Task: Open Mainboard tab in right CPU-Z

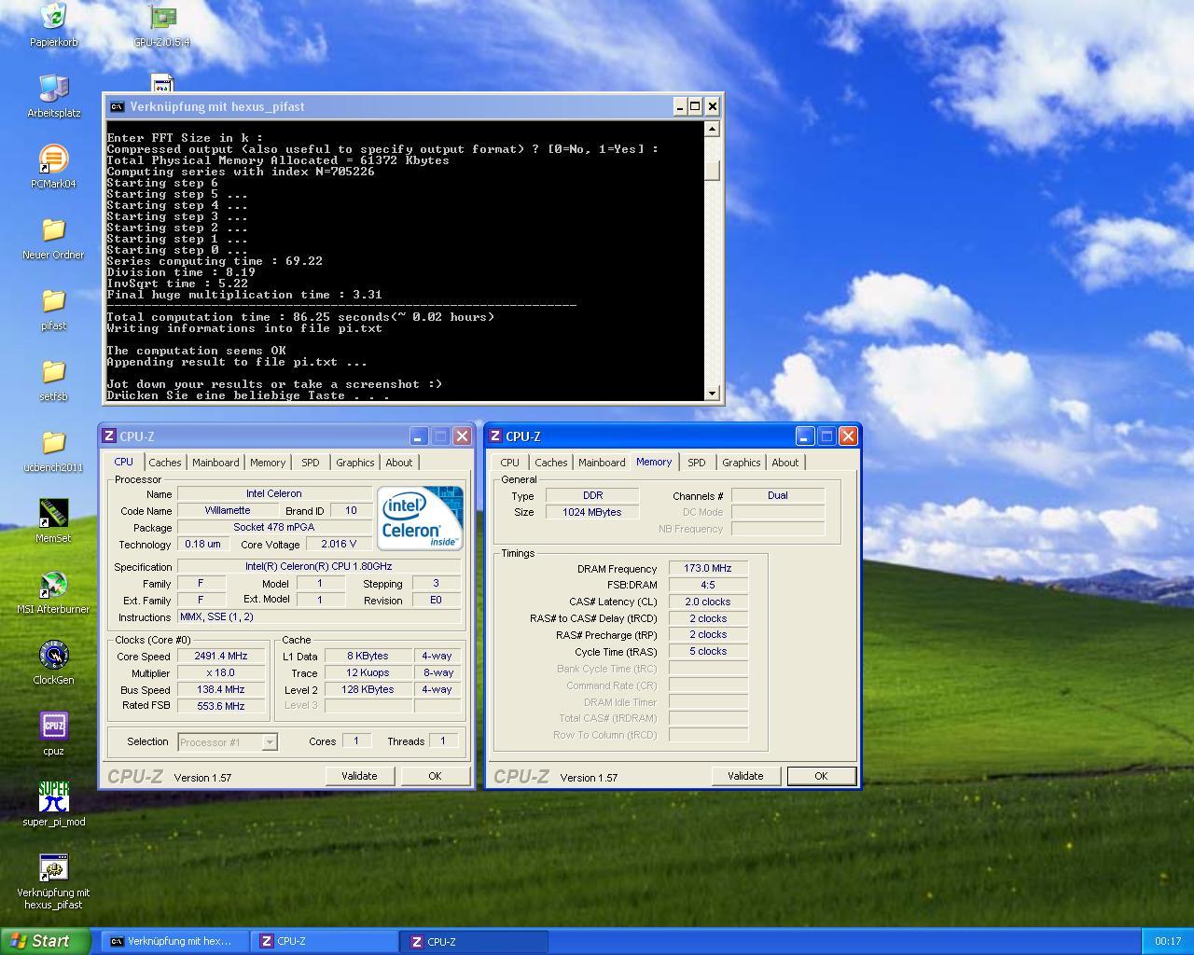Action: pos(602,463)
